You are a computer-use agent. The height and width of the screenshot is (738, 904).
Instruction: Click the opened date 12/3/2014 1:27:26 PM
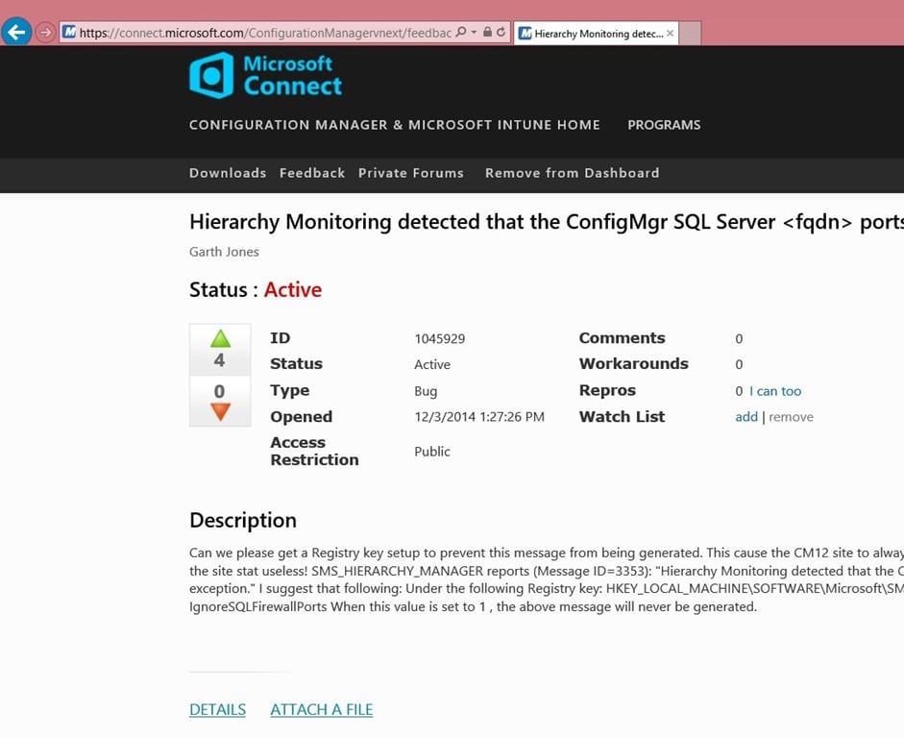[x=479, y=417]
